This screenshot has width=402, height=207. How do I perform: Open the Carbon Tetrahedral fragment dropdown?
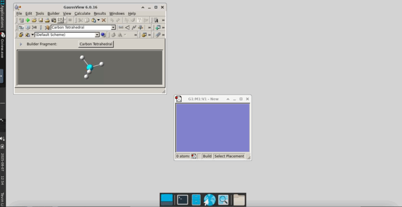113,27
